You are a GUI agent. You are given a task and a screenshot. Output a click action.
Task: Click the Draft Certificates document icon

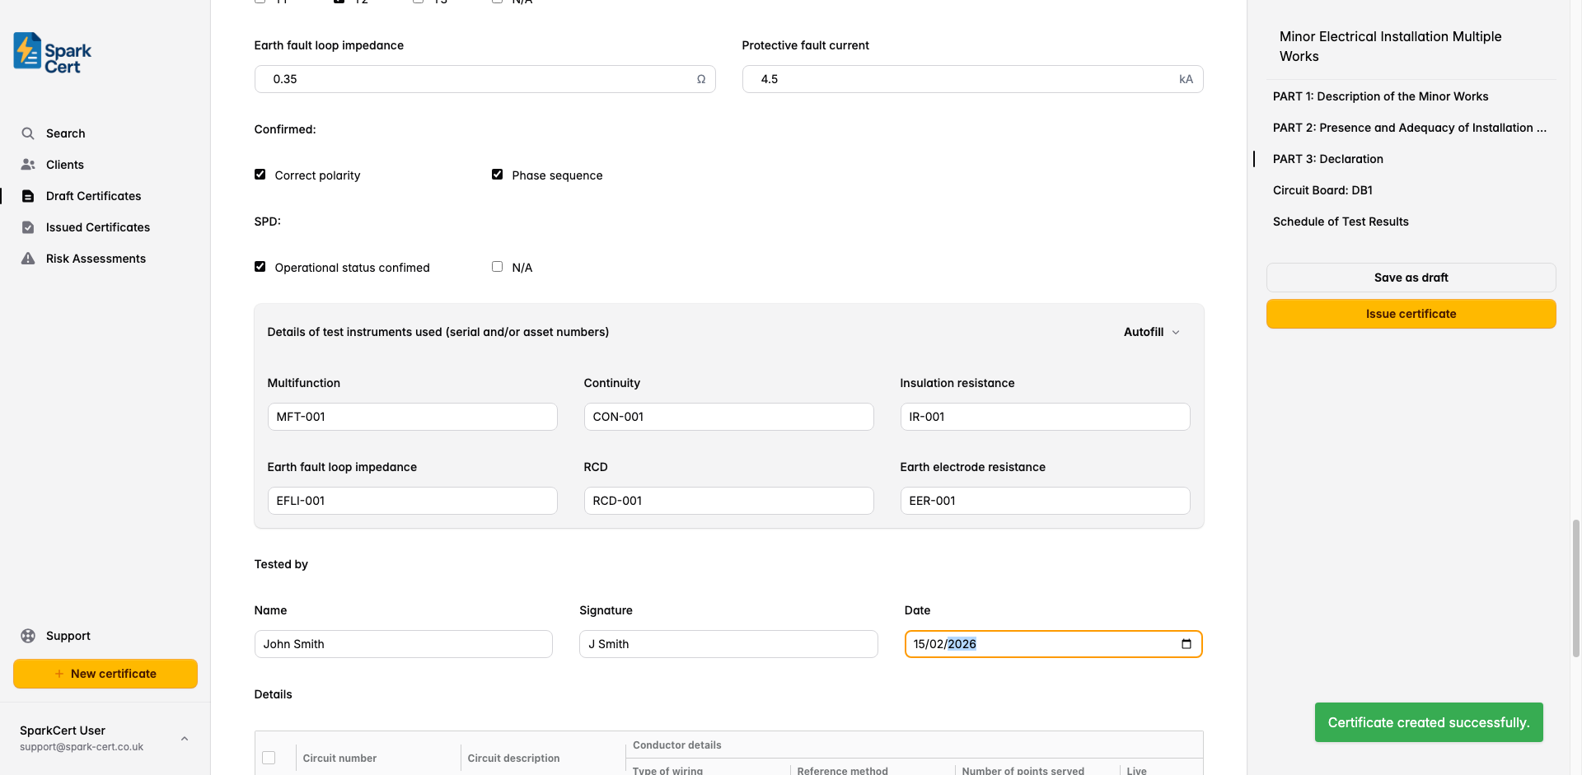point(28,196)
